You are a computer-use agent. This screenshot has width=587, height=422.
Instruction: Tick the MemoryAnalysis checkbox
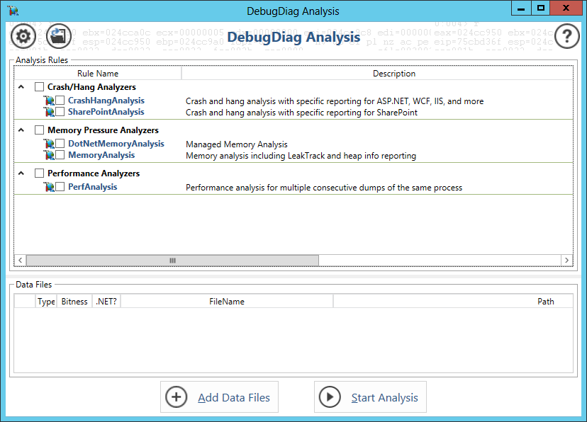point(60,155)
